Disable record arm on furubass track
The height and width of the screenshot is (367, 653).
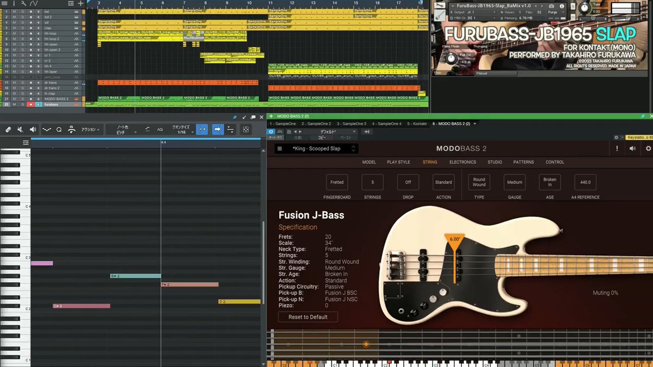tap(31, 104)
